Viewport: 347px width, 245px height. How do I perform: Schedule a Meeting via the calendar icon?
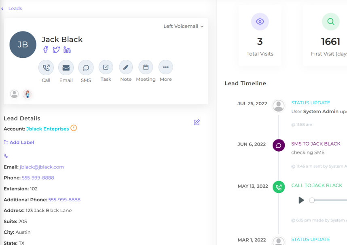point(146,67)
